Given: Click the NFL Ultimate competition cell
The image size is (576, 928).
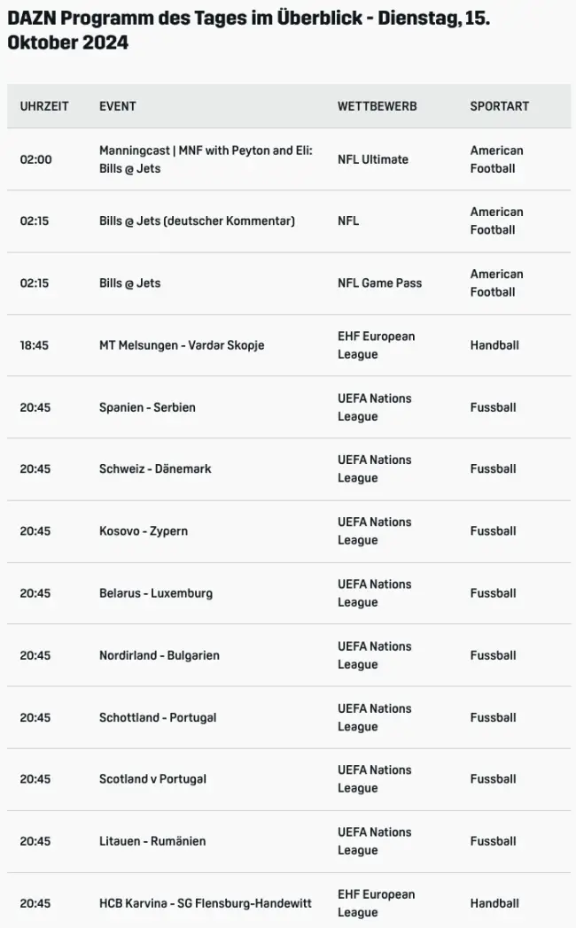Looking at the screenshot, I should [x=373, y=159].
